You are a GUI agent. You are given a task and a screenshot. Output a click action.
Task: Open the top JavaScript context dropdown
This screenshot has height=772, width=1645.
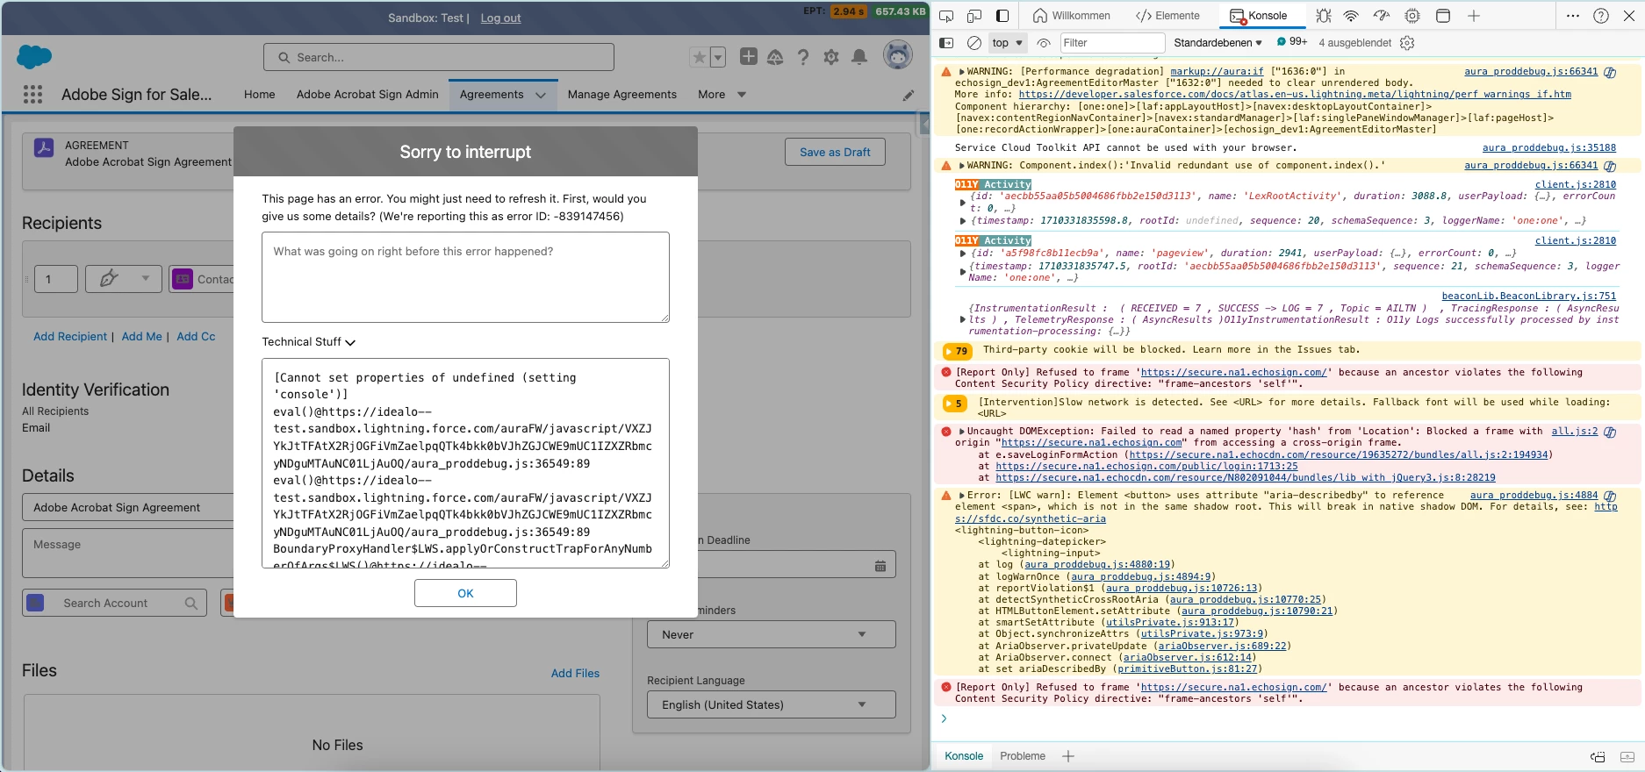pos(1008,43)
